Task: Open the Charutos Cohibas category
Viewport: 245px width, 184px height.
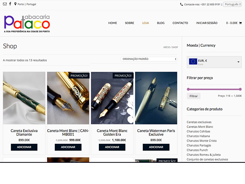Action: point(198,132)
